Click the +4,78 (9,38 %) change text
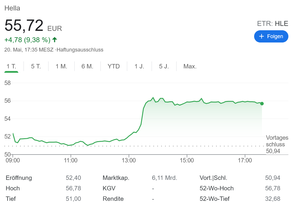 click(27, 40)
